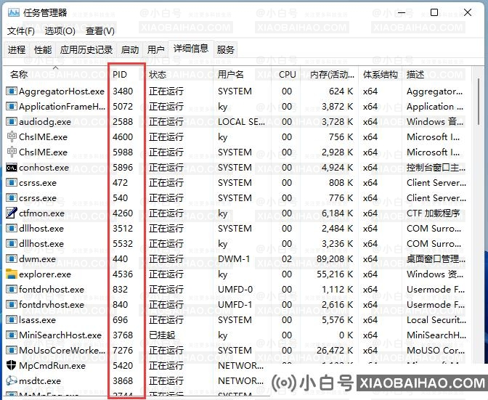Select the explorer.exe process name
488x400 pixels.
[x=45, y=274]
